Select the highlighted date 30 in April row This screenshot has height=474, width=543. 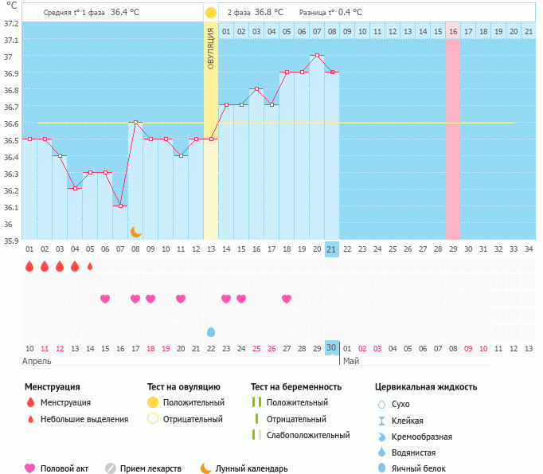332,348
